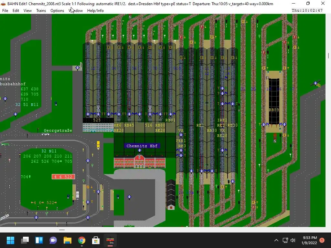Click the '←4 6→ 522→' direction text
The image size is (331, 248).
click(x=44, y=202)
